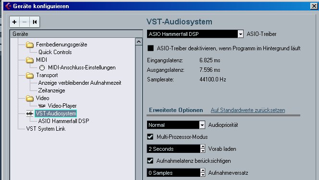Close the Geräte konfigurieren dialog

(314, 6)
